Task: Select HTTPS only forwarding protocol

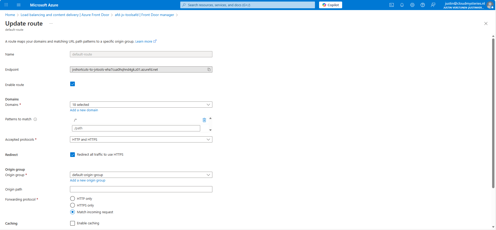Action: click(73, 205)
